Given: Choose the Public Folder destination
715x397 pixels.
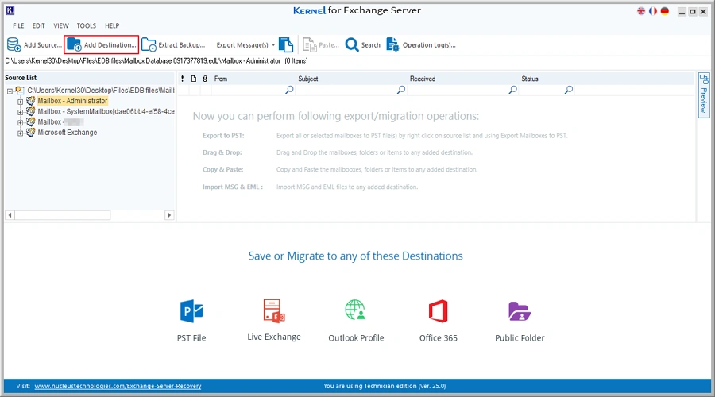Looking at the screenshot, I should [x=520, y=311].
